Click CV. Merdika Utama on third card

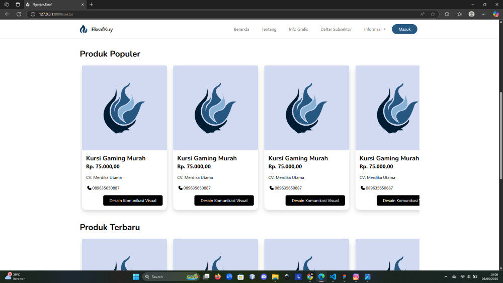pyautogui.click(x=286, y=177)
